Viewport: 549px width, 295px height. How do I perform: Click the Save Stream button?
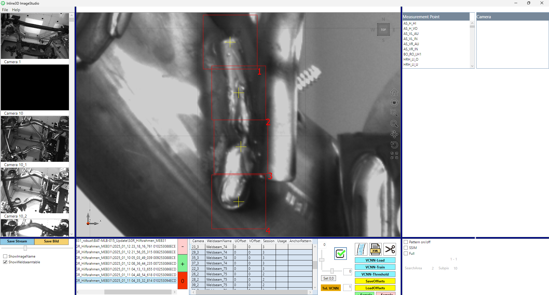(17, 242)
